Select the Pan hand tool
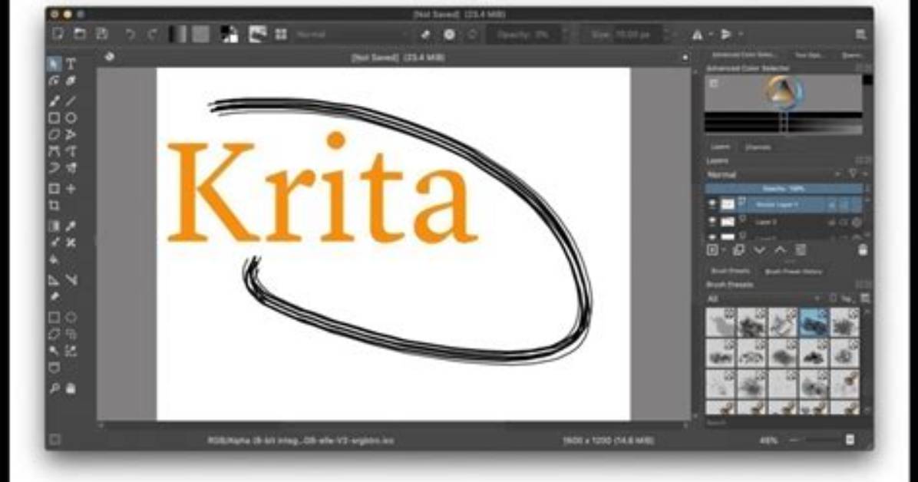918x482 pixels. (x=71, y=388)
